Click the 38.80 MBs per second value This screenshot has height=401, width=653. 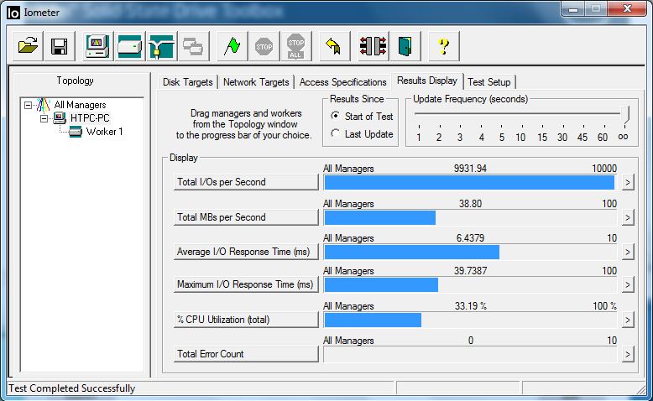(470, 204)
